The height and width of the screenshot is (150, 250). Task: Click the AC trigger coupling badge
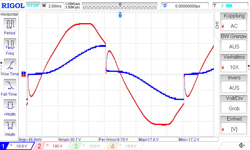pos(229,6)
